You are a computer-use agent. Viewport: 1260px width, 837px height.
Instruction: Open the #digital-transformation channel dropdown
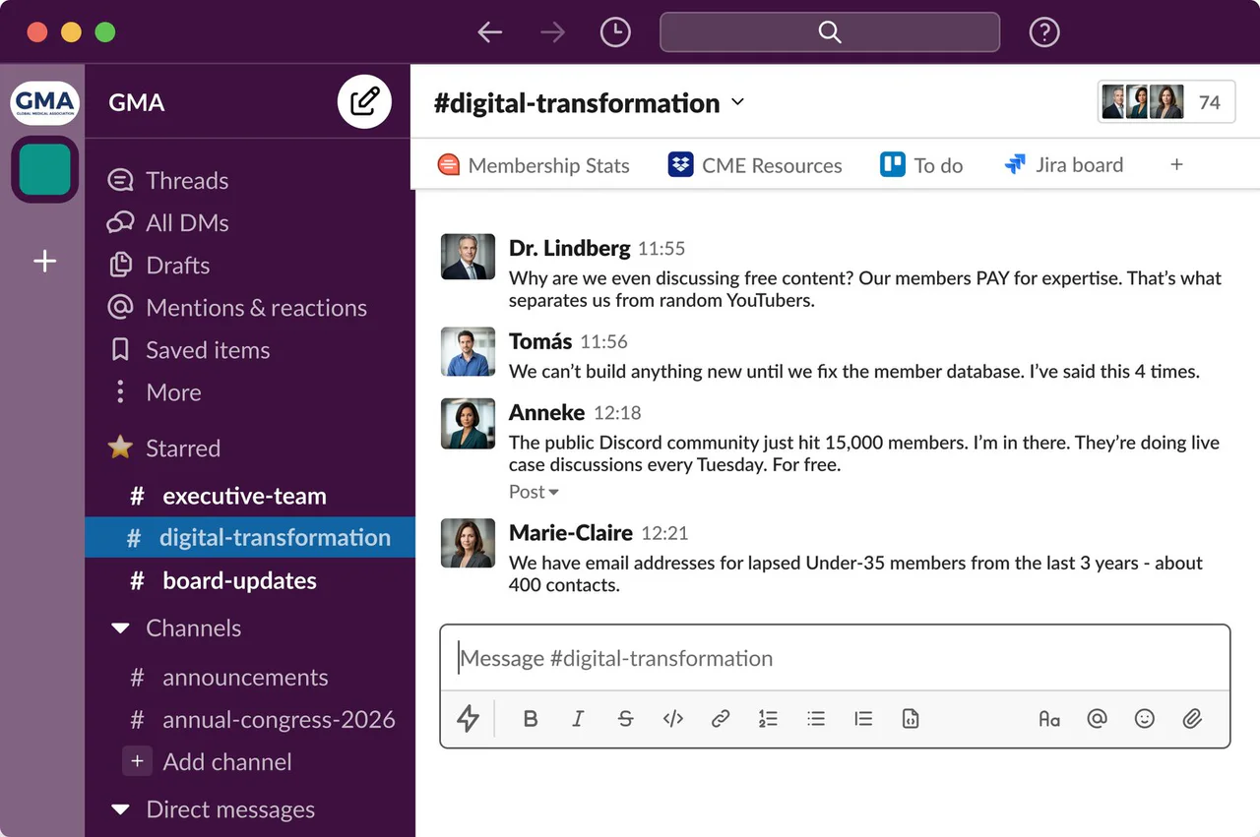pos(739,102)
